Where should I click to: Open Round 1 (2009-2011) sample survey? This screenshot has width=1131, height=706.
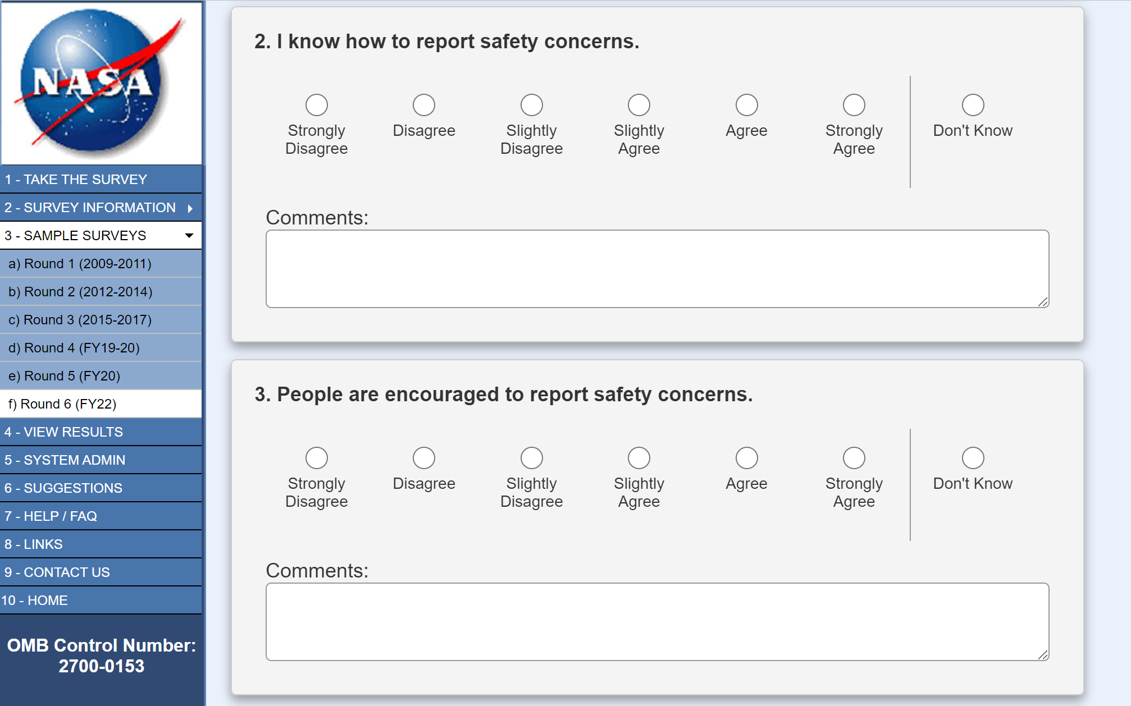click(x=80, y=264)
